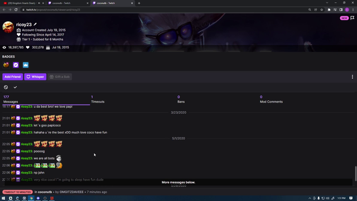Click the ban user circle-slash icon
This screenshot has height=201, width=357.
click(6, 87)
